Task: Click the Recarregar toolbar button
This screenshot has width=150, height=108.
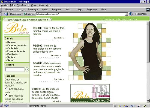Action: tap(33, 10)
